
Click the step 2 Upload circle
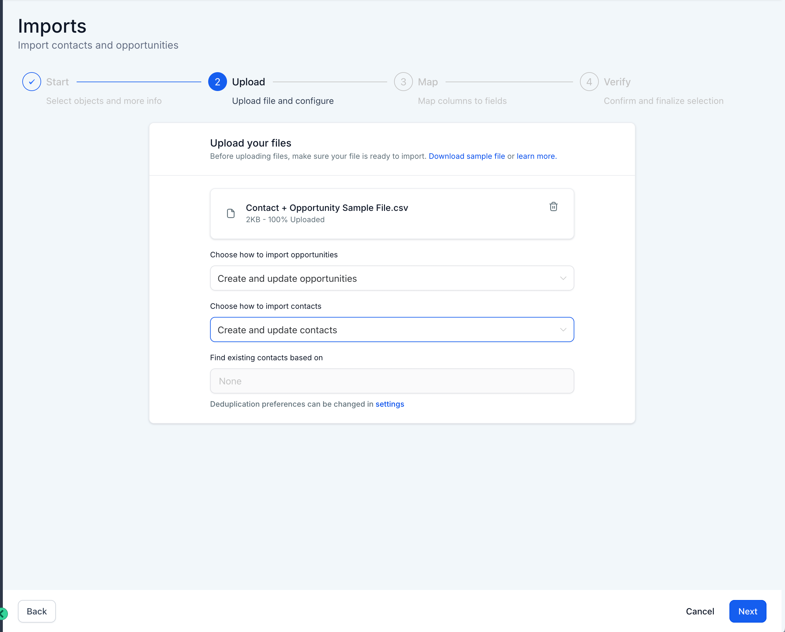[218, 82]
